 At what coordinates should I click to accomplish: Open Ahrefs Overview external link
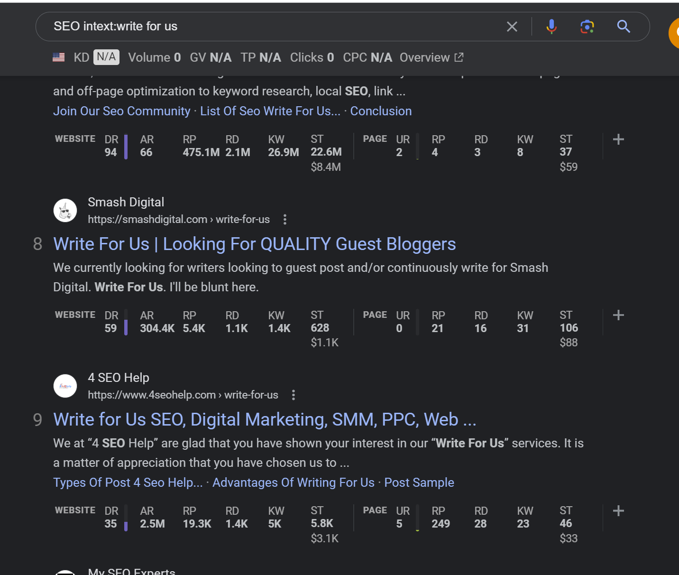(x=431, y=57)
